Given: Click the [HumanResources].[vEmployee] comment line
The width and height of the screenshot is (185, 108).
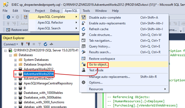Looking at the screenshot, I should (x=136, y=101).
